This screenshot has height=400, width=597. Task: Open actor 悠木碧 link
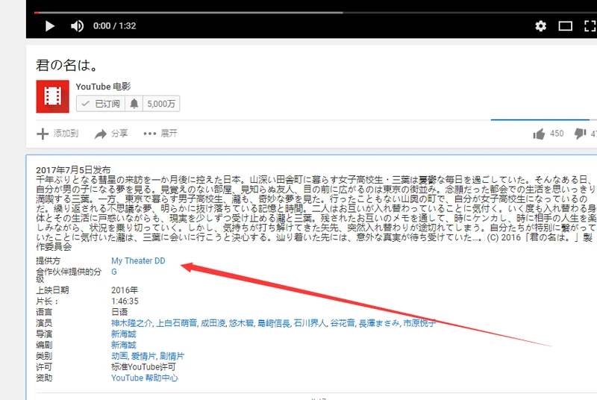241,323
